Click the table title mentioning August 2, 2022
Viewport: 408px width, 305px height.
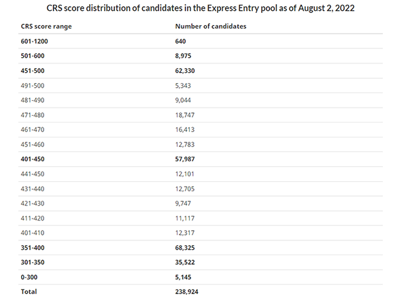204,9
